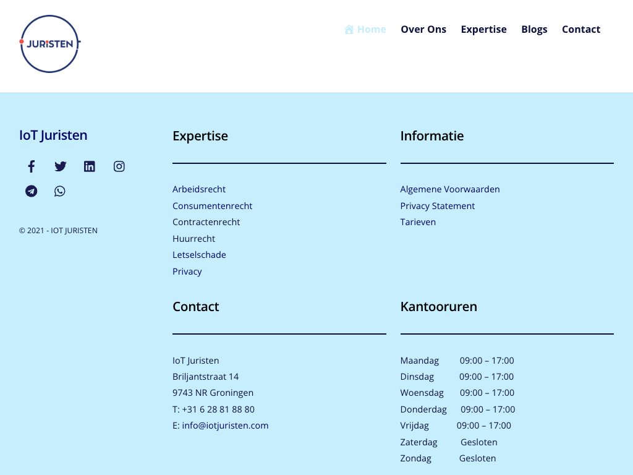View the Privacy Statement link
Screen dimensions: 633x475
coord(437,206)
